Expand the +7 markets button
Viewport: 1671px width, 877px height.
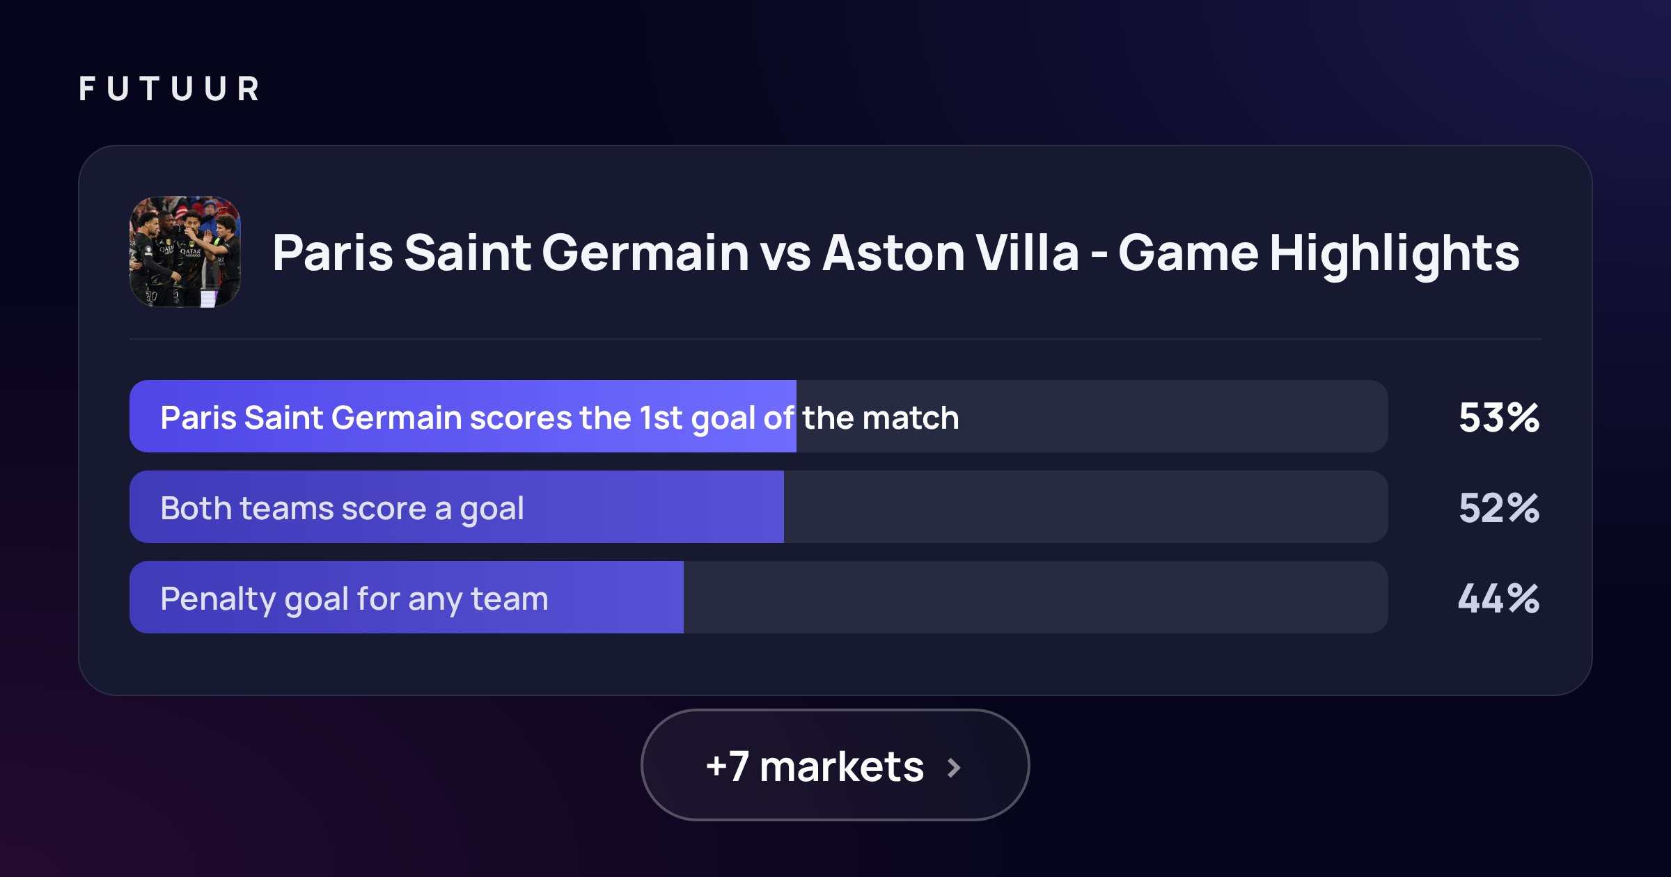pyautogui.click(x=835, y=765)
